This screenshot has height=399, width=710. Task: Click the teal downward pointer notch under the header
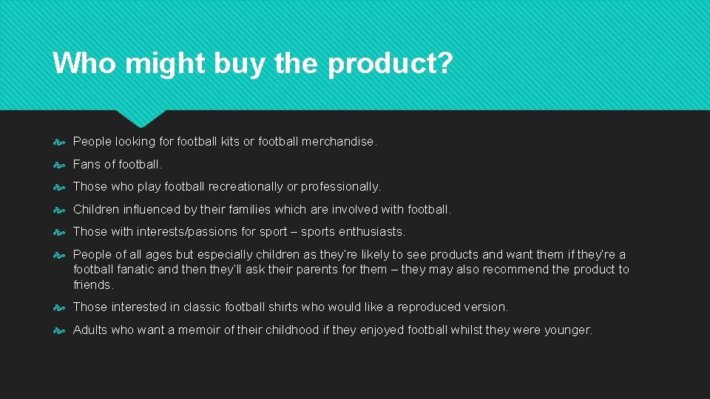141,117
